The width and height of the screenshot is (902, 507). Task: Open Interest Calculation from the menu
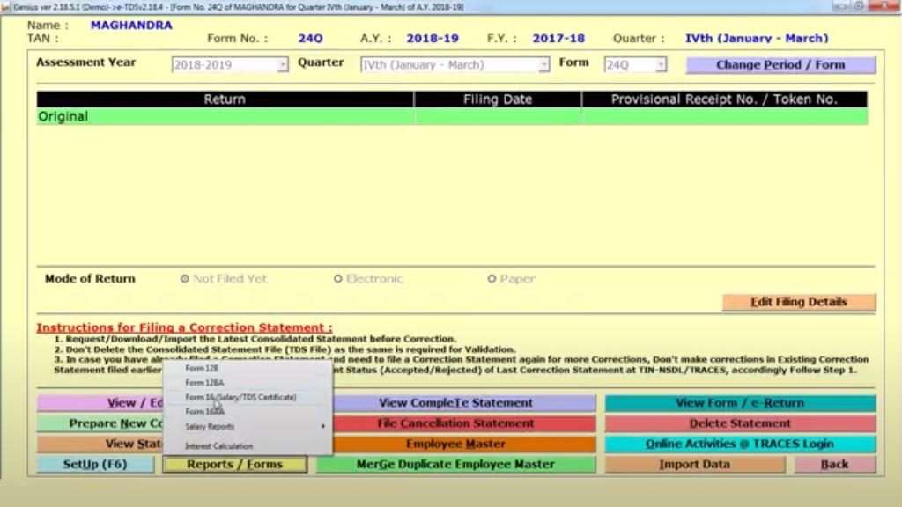click(x=218, y=446)
